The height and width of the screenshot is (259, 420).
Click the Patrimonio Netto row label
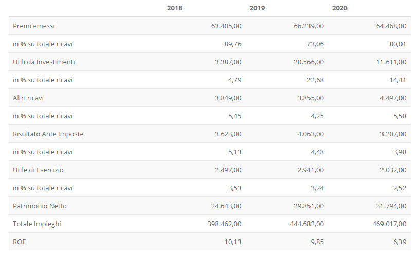pyautogui.click(x=40, y=206)
